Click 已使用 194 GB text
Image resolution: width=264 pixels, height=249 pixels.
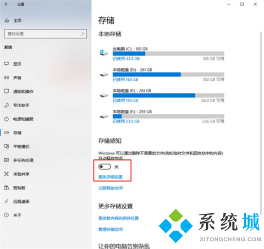click(x=125, y=101)
